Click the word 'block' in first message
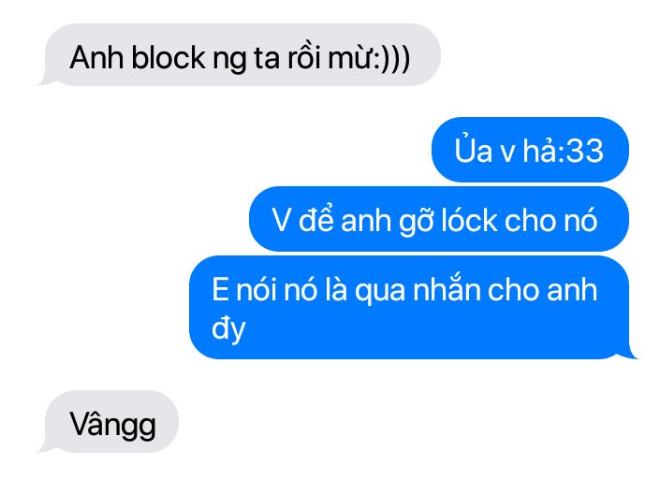This screenshot has width=660, height=480. (x=169, y=57)
